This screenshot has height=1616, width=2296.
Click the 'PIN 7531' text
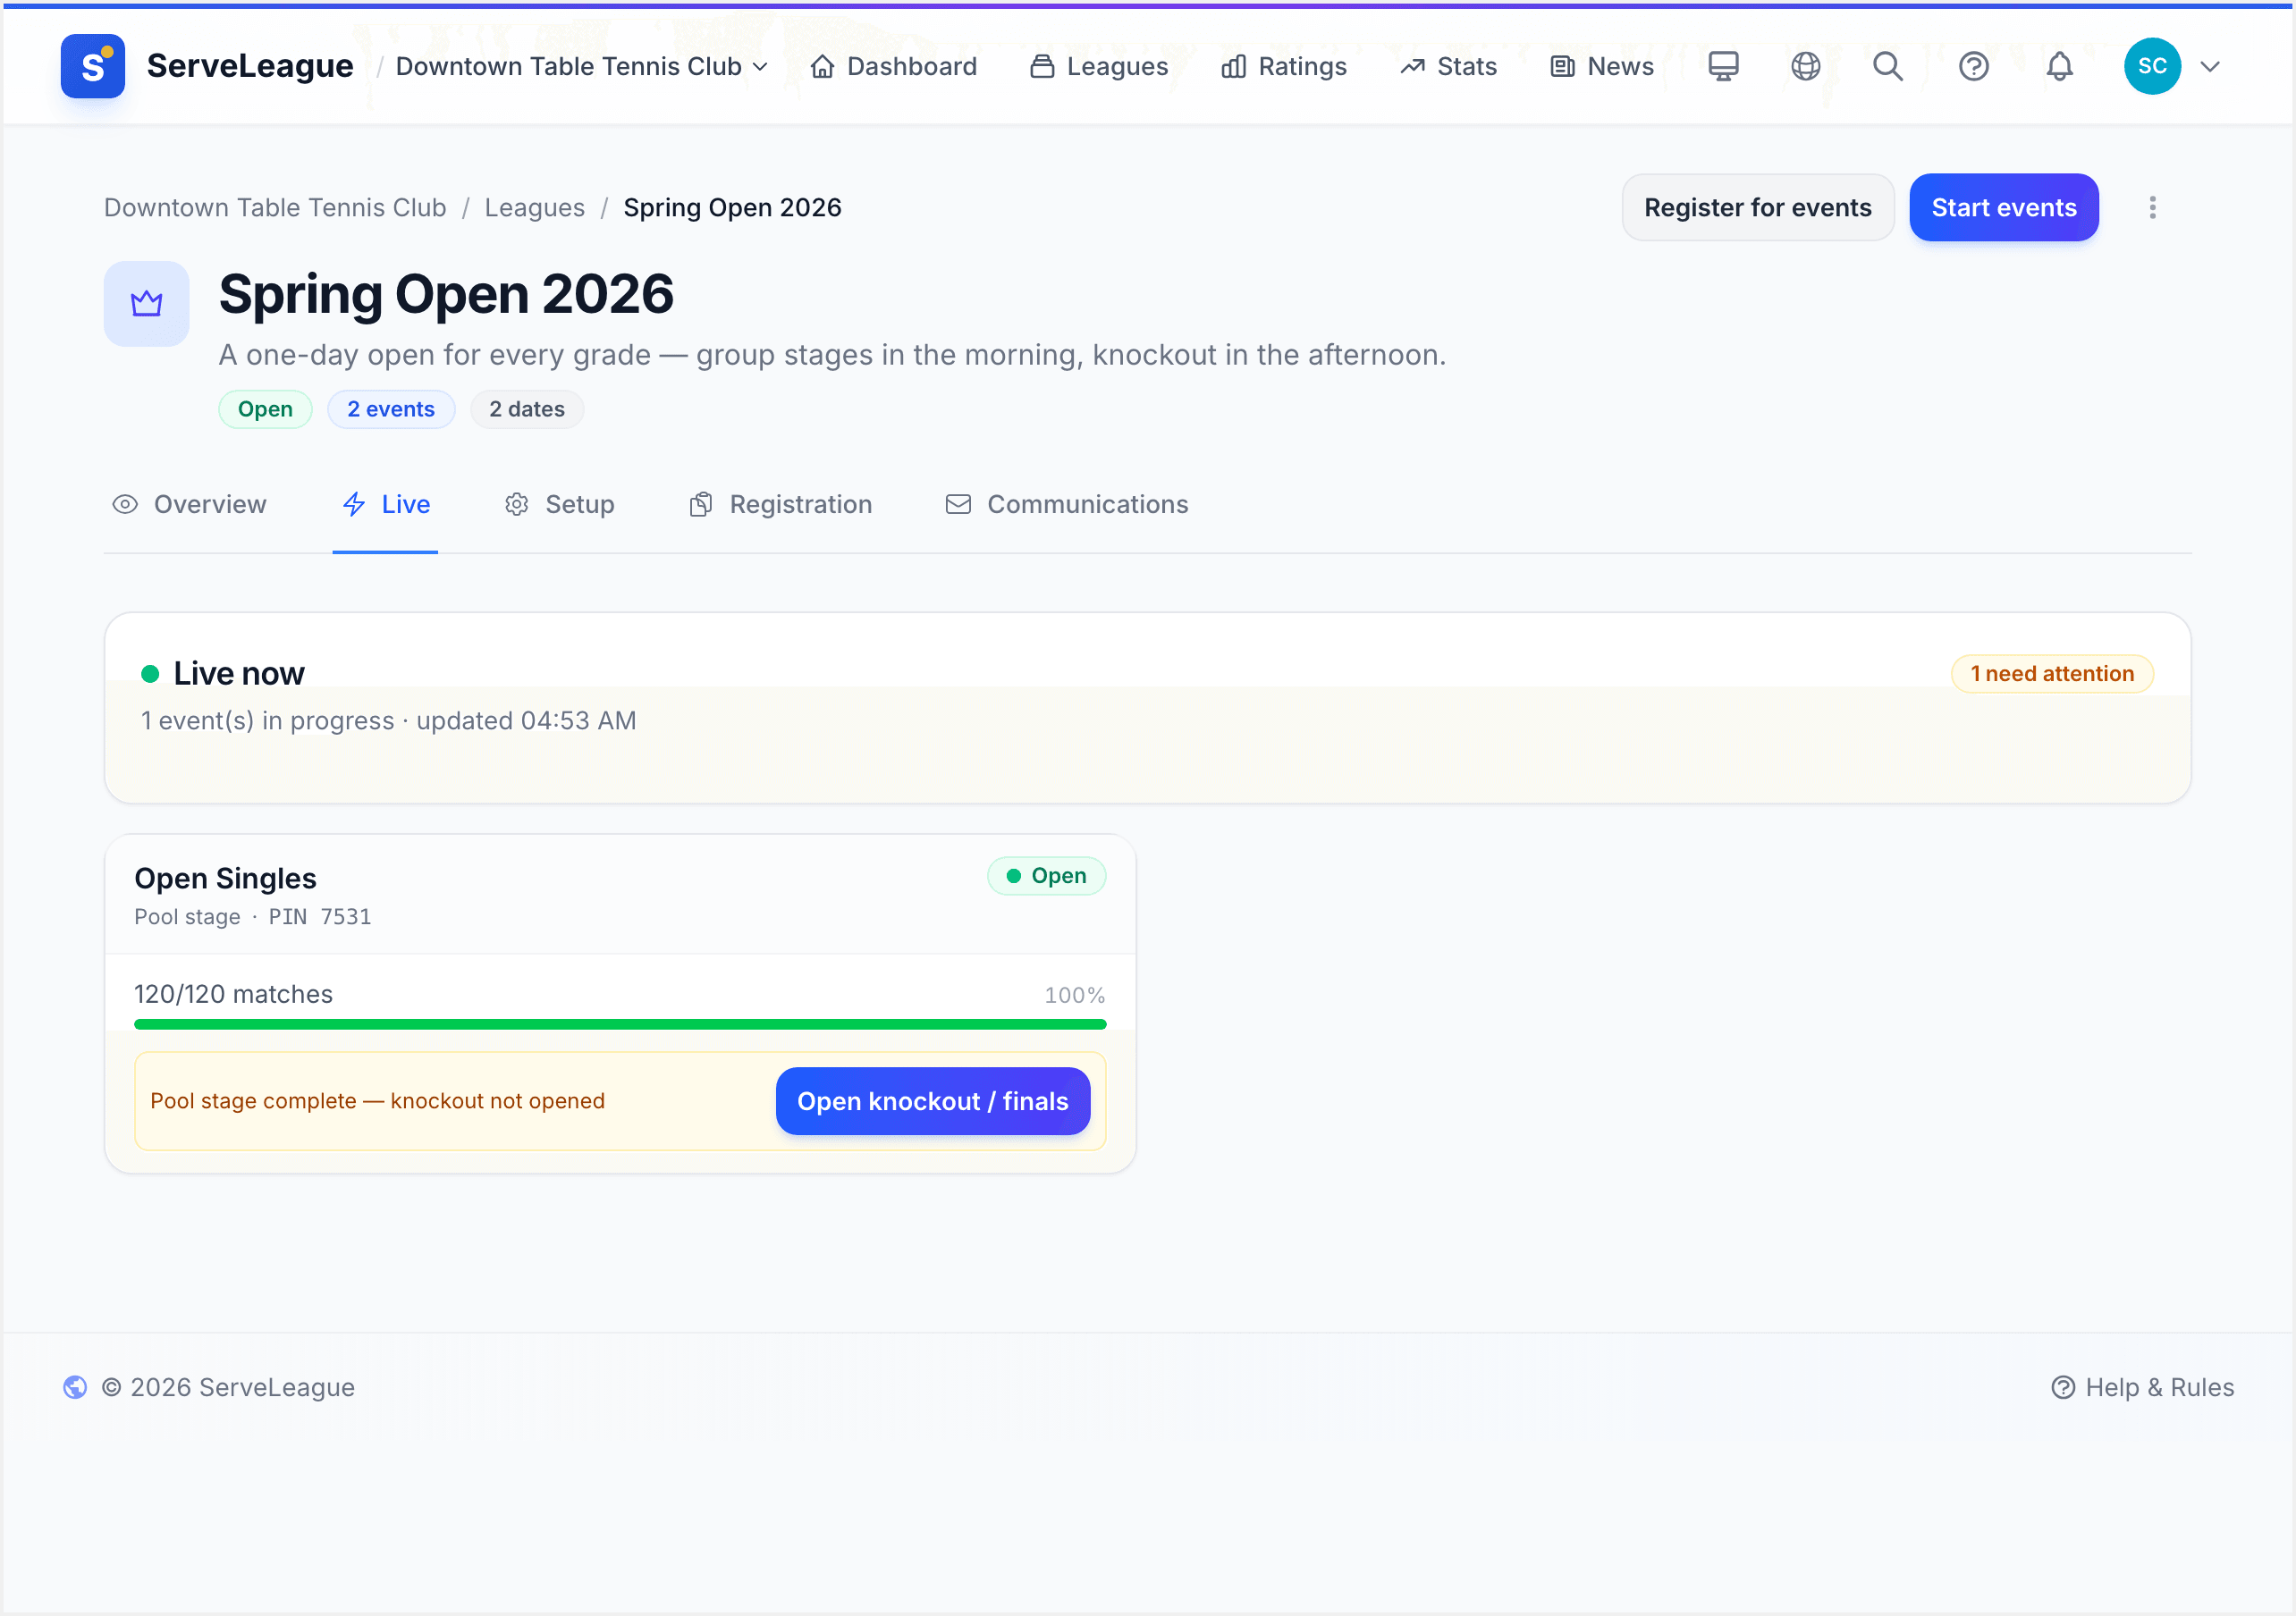pos(319,917)
